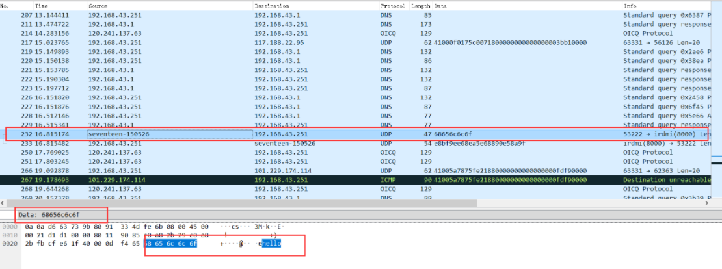Select OICQ packet 250 at 17.769025
This screenshot has width=722, height=269.
tap(356, 152)
